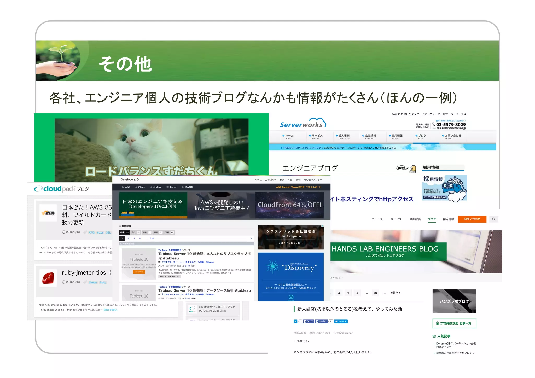Screen dimensions: 535x378
Task: Open Developers.IOにJOIN green banner
Action: click(153, 205)
